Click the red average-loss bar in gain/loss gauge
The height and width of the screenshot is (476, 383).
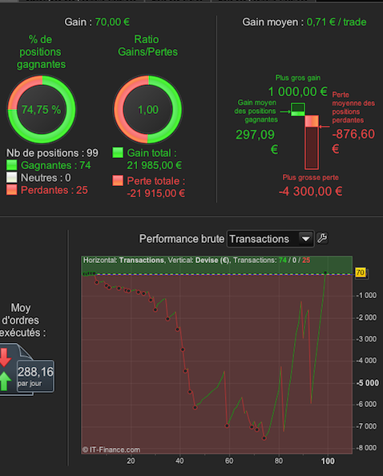point(312,143)
